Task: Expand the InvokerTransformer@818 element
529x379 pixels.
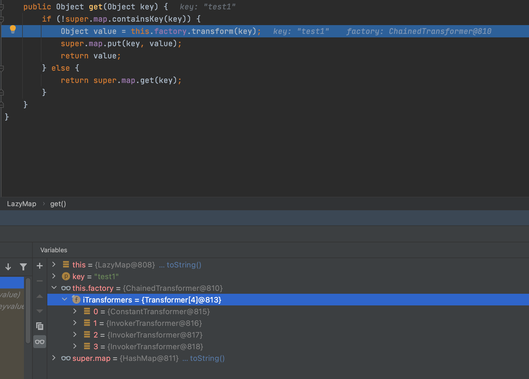Action: point(75,346)
